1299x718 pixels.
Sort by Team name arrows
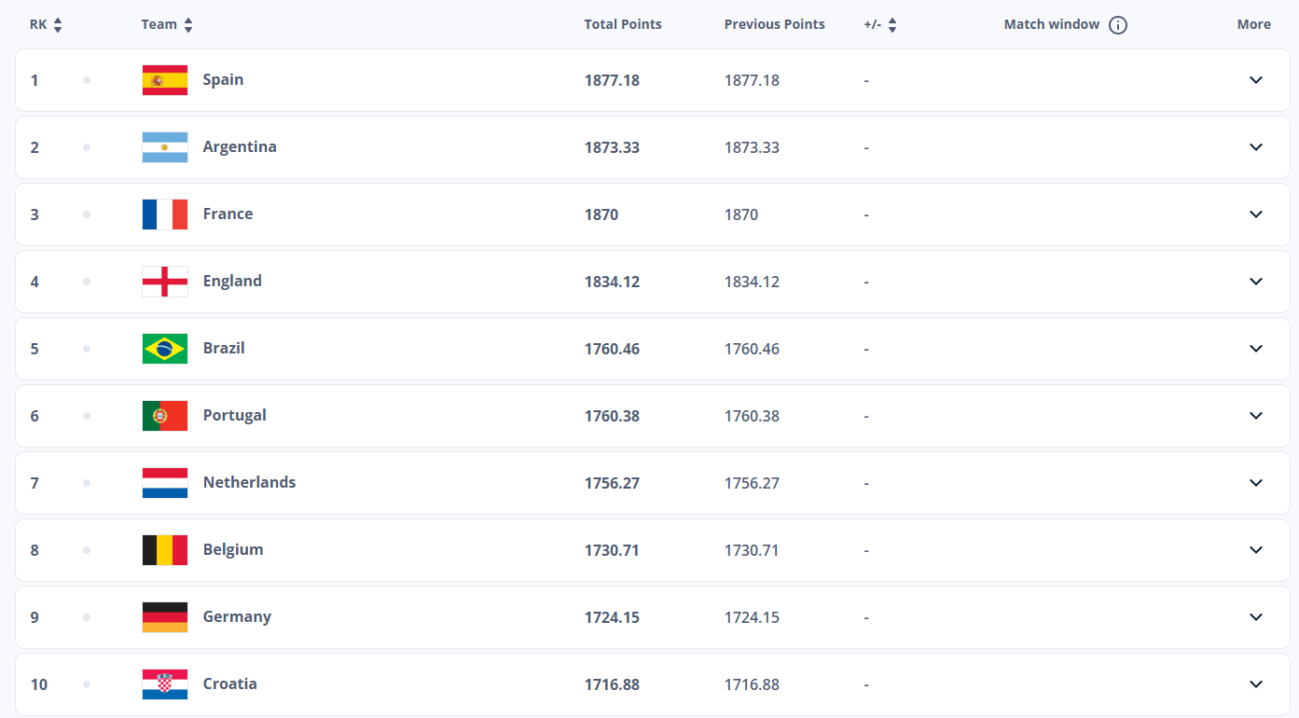[x=188, y=25]
